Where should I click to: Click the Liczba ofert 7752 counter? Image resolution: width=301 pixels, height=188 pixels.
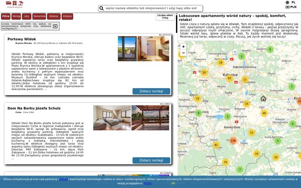pos(165,17)
